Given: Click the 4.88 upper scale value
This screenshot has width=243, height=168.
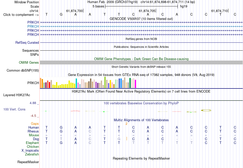Looking at the screenshot, I should click(x=33, y=103).
